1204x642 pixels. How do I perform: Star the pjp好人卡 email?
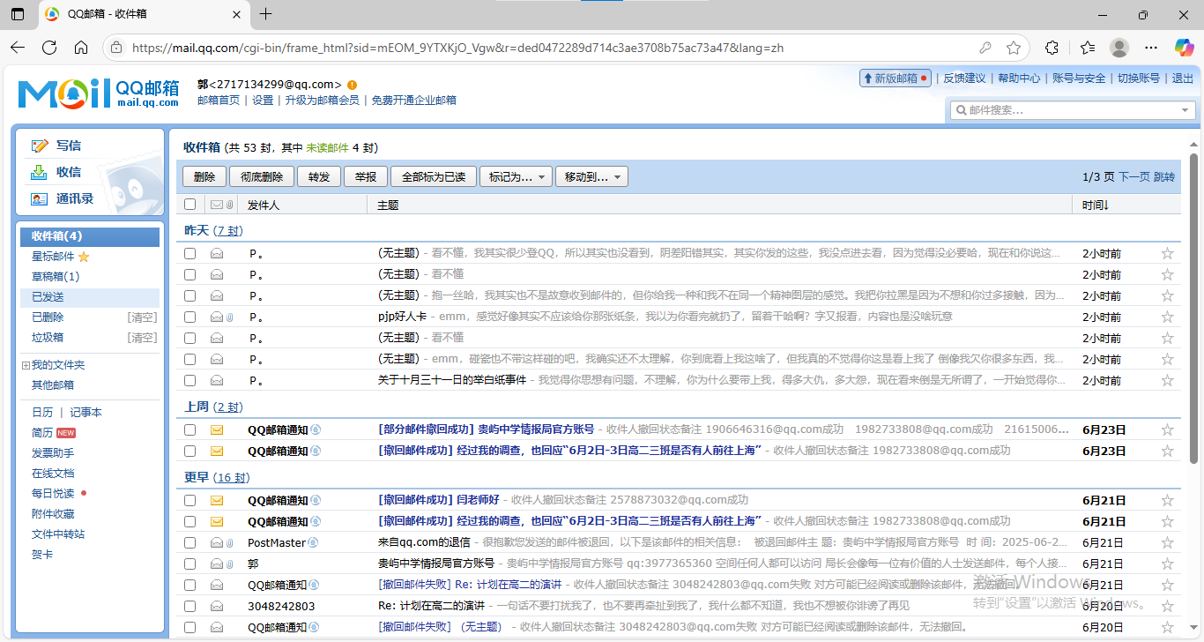click(x=1168, y=317)
